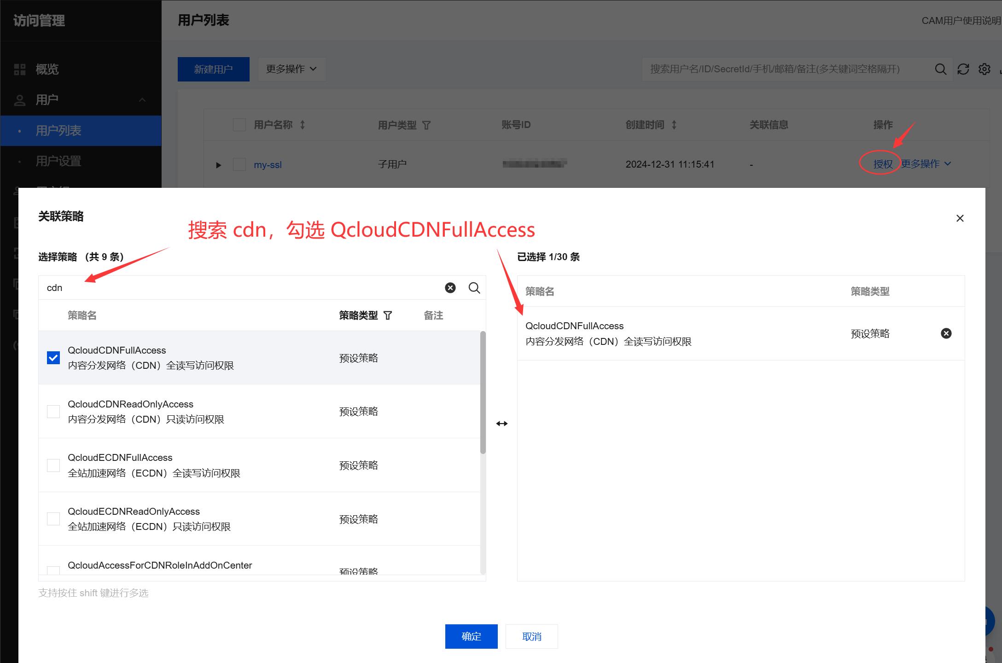Viewport: 1002px width, 663px height.
Task: Open 概览 in the sidebar
Action: pos(47,70)
